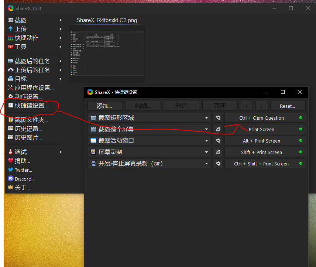Screen dimensions: 316x267
Task: Open the 截图后的任务 menu item
Action: [35, 61]
